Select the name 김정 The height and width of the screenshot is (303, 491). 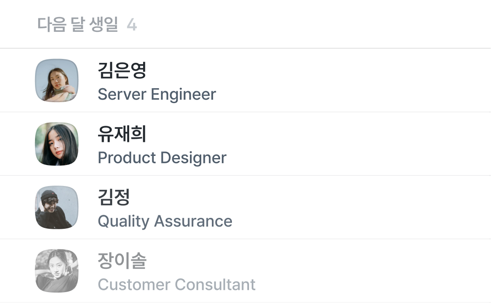[x=114, y=197]
